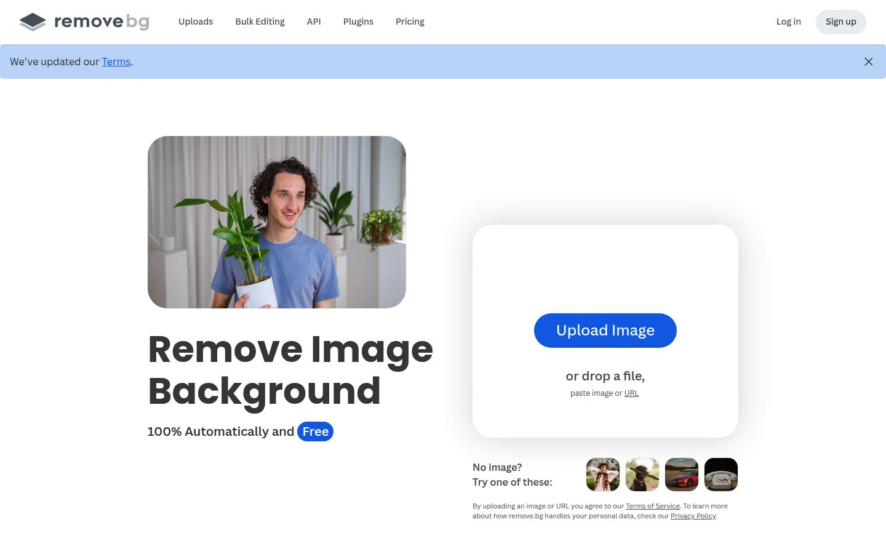Open the Uploads menu item

click(196, 22)
